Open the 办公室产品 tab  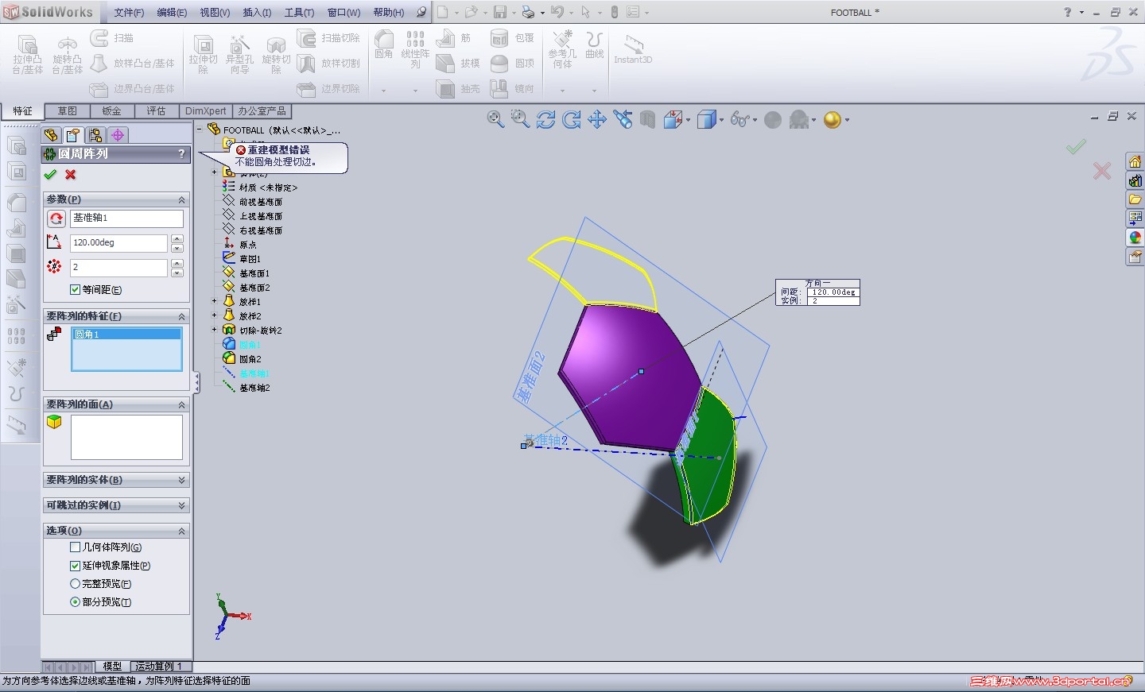262,111
